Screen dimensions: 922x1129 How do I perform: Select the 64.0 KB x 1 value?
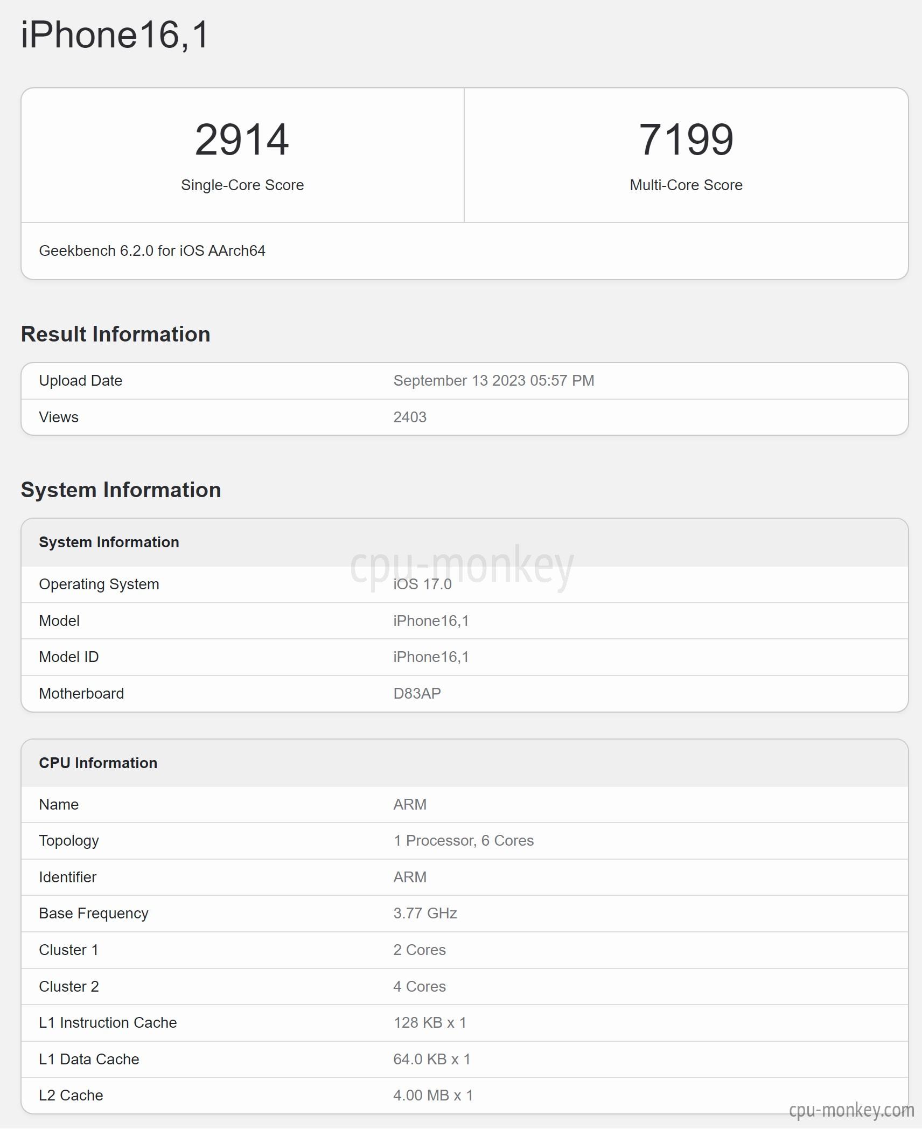[x=432, y=1059]
